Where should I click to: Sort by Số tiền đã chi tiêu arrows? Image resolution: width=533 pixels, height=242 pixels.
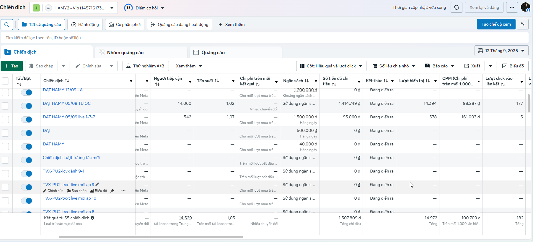[x=334, y=84]
